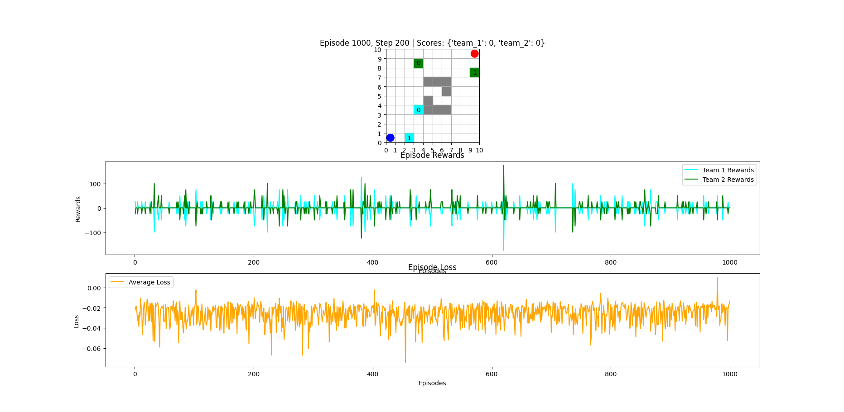Click the blue circle base on the grid
Screen dimensions: 844x412
tap(390, 137)
